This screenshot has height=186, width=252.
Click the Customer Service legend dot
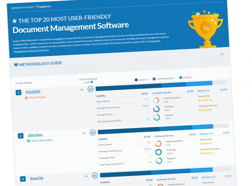click(x=154, y=79)
